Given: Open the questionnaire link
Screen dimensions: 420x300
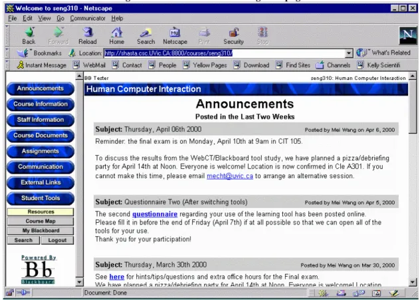Looking at the screenshot, I should click(x=155, y=214).
